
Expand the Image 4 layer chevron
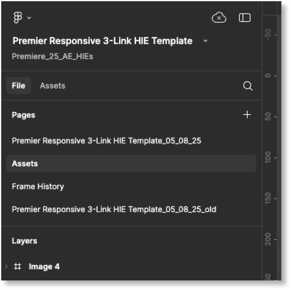click(x=6, y=267)
